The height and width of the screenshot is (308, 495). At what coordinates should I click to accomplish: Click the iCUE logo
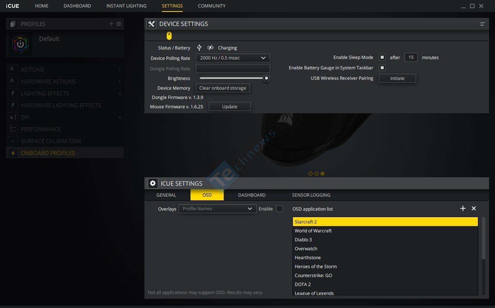pyautogui.click(x=13, y=6)
